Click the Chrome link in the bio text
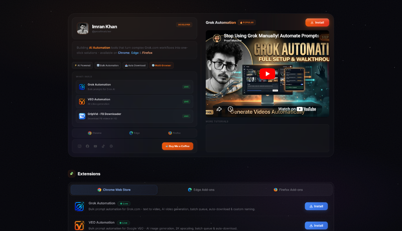The height and width of the screenshot is (231, 402). [124, 53]
